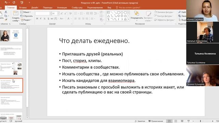Toggle italic К formatting
Image resolution: width=219 pixels, height=123 pixels.
coord(41,18)
